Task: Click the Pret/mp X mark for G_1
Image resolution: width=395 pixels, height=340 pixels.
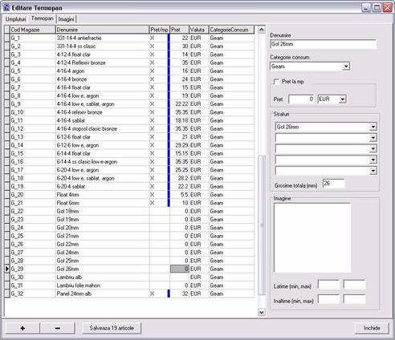Action: point(152,38)
